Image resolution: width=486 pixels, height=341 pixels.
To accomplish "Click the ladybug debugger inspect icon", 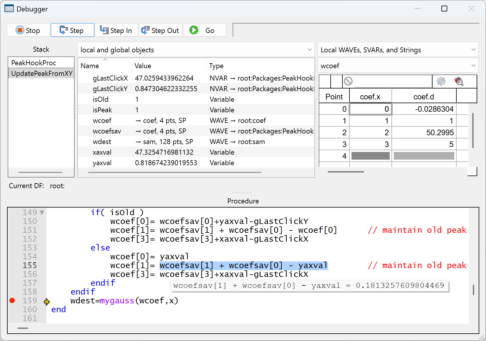I will tap(459, 81).
